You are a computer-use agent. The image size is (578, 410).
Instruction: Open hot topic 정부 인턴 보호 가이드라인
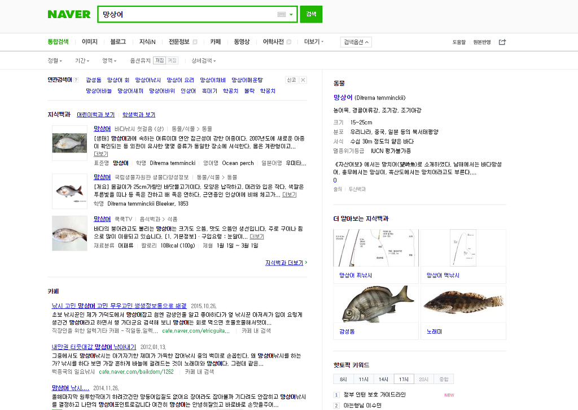point(375,395)
